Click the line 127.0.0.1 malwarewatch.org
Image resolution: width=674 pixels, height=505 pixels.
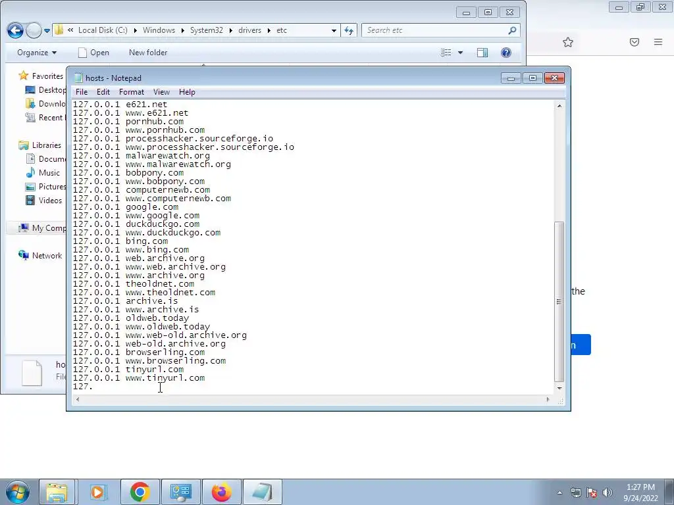point(142,156)
